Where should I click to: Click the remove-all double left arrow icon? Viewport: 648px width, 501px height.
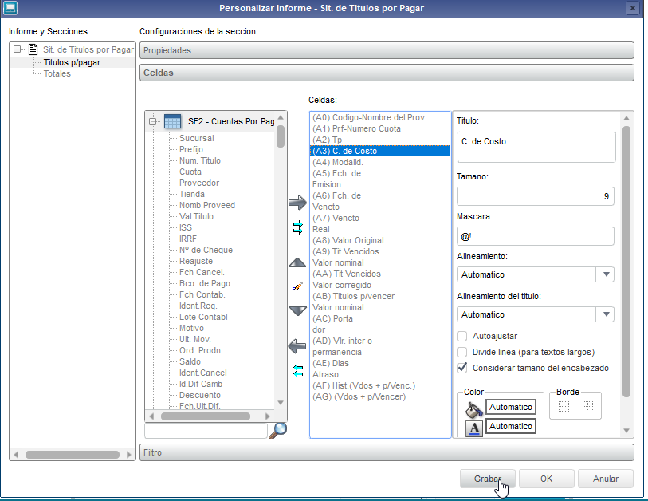(x=298, y=371)
